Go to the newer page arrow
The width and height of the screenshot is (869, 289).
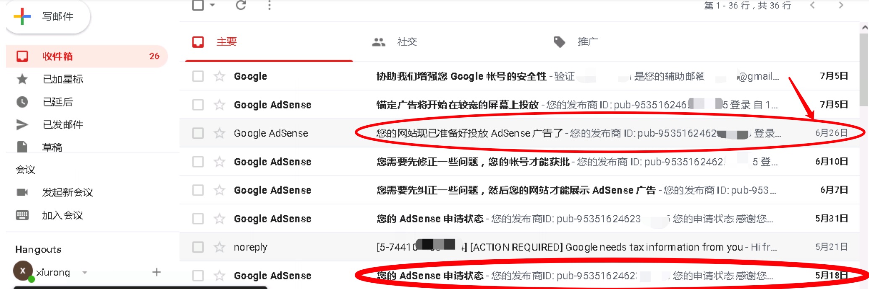(x=813, y=5)
